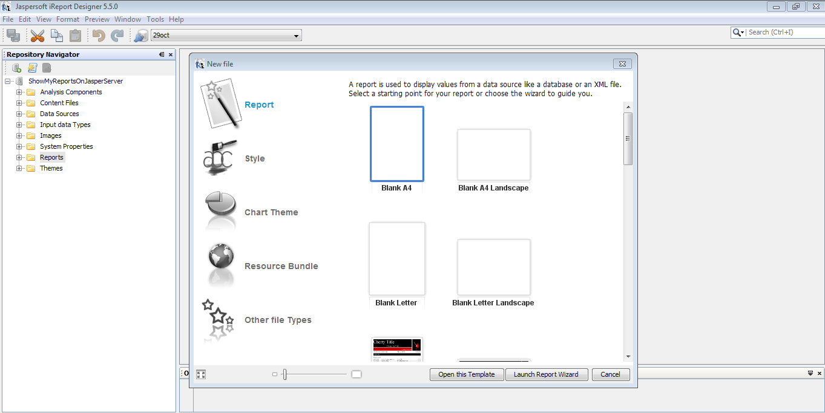
Task: Select the Report wizard icon
Action: point(220,103)
